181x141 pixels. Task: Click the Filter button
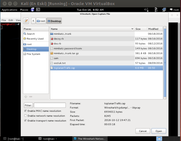(x=28, y=105)
